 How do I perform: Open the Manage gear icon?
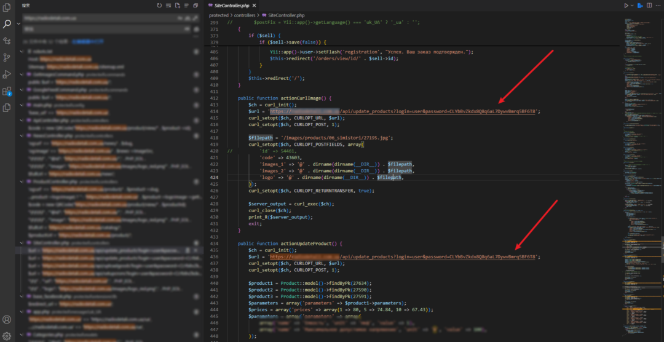point(7,336)
